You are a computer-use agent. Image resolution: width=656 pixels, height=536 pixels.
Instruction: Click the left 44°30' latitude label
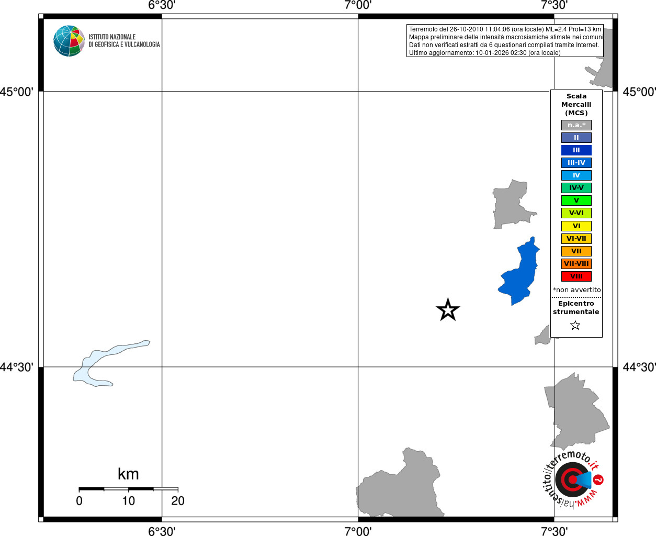[17, 367]
